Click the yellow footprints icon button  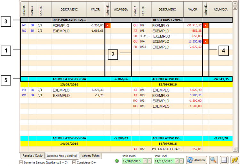point(235,160)
